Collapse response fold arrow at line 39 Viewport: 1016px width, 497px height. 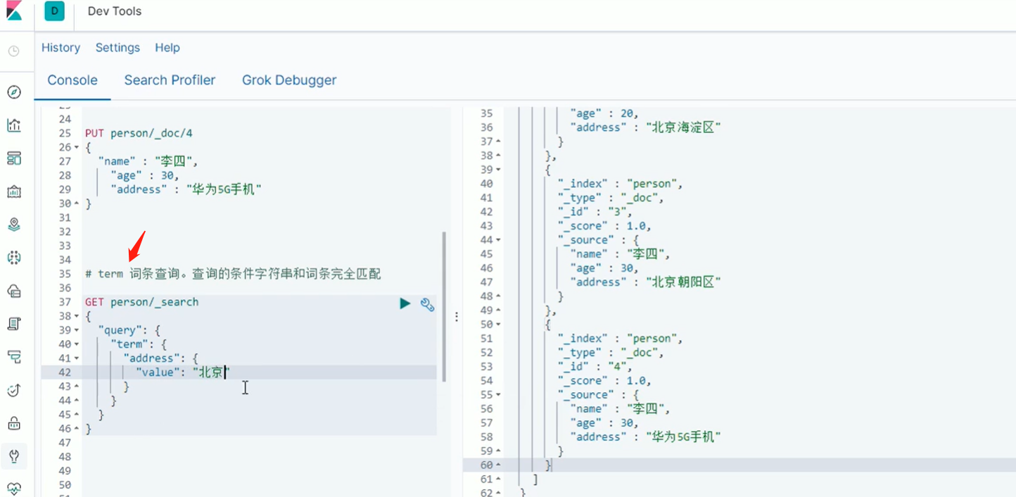[498, 170]
